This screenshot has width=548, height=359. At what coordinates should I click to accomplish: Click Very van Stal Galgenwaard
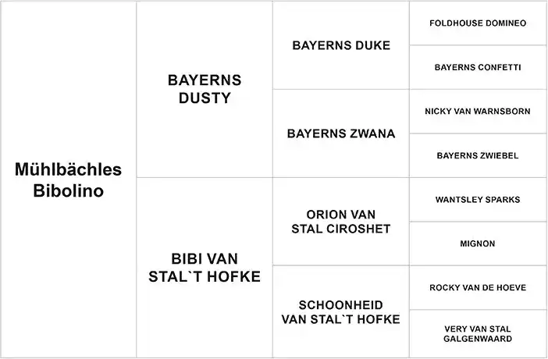(478, 333)
